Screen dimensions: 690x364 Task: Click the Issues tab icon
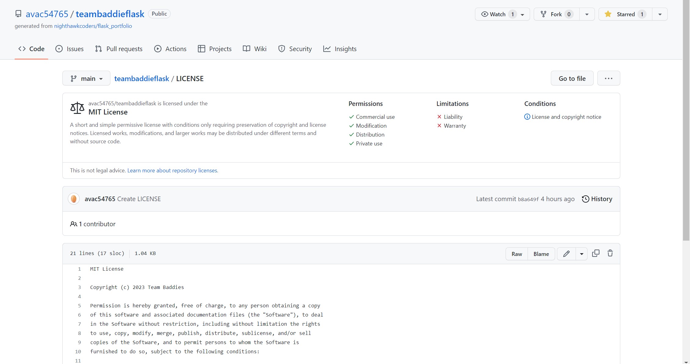[59, 49]
